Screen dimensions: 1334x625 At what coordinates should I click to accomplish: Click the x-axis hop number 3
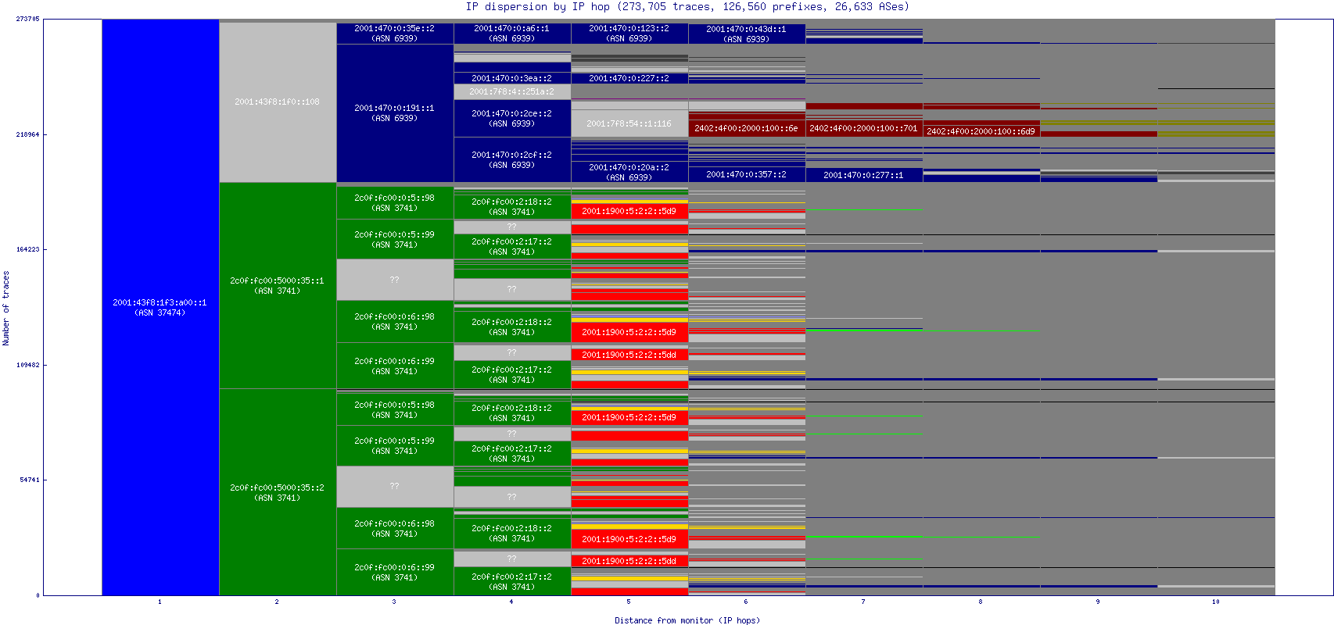click(394, 602)
